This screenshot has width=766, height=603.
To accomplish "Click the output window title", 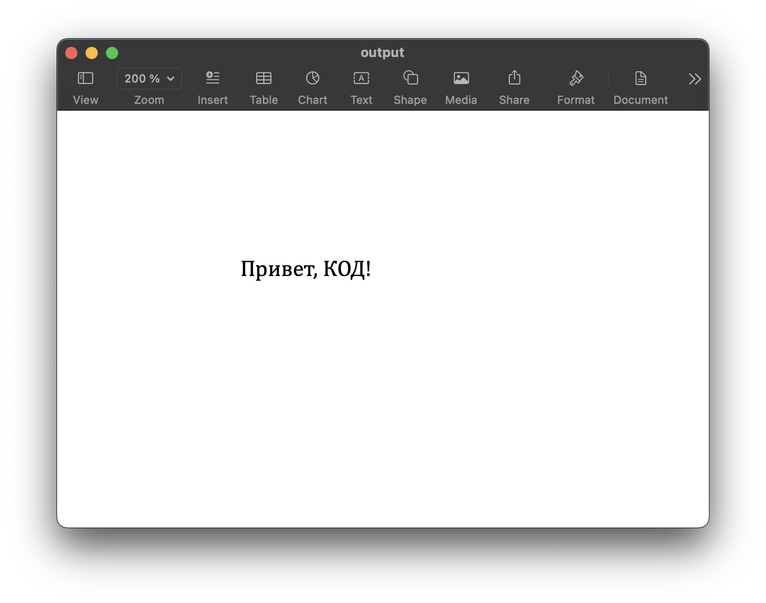I will tap(382, 52).
